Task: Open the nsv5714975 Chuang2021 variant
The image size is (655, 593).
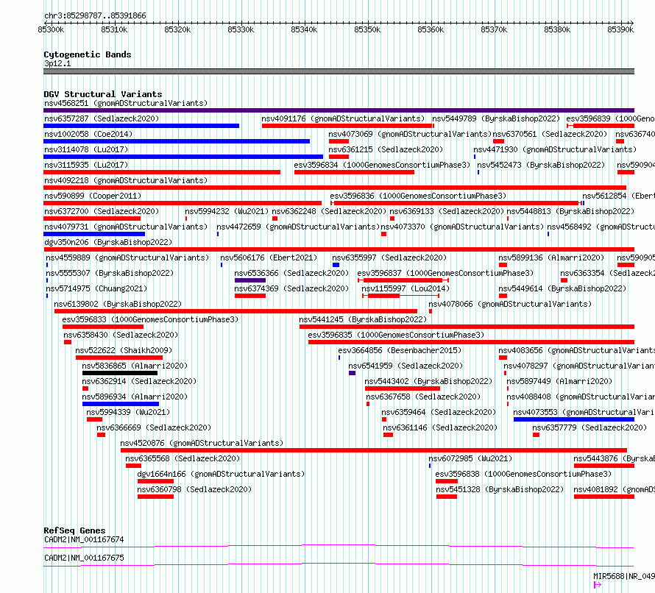Action: pyautogui.click(x=96, y=288)
